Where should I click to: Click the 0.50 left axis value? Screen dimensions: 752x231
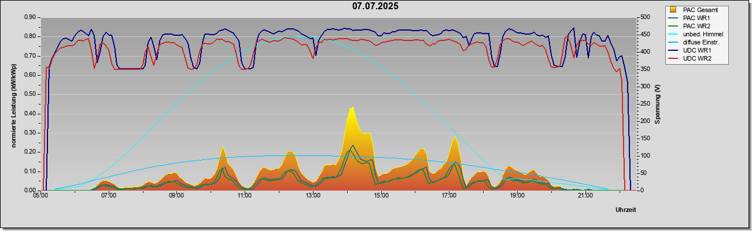click(x=30, y=94)
